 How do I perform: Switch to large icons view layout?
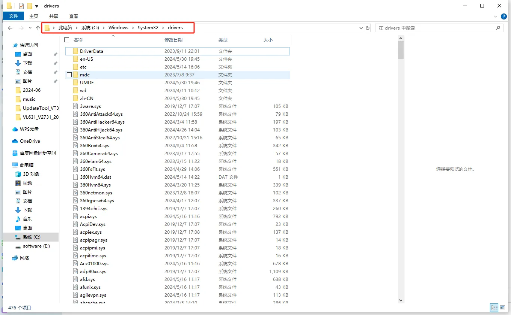point(502,308)
